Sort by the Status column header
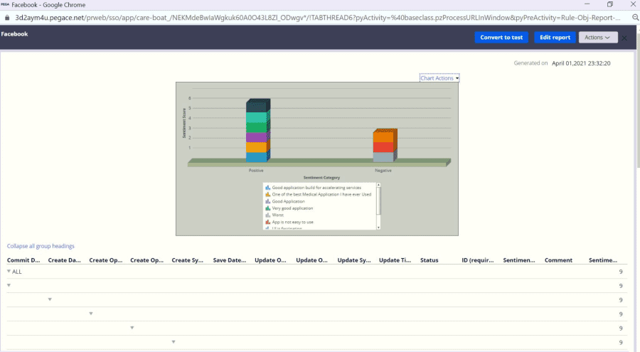Image resolution: width=640 pixels, height=352 pixels. pos(429,260)
